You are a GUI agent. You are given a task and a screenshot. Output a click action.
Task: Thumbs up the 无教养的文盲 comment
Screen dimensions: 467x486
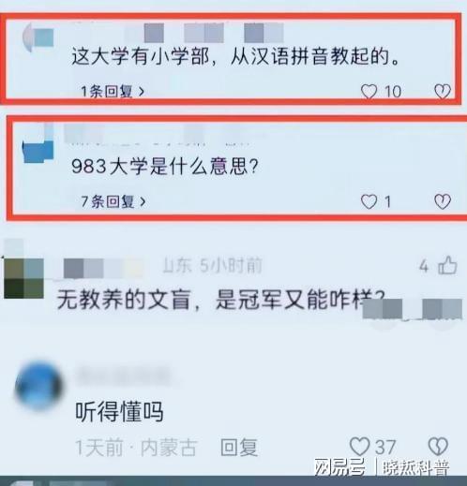coord(447,265)
